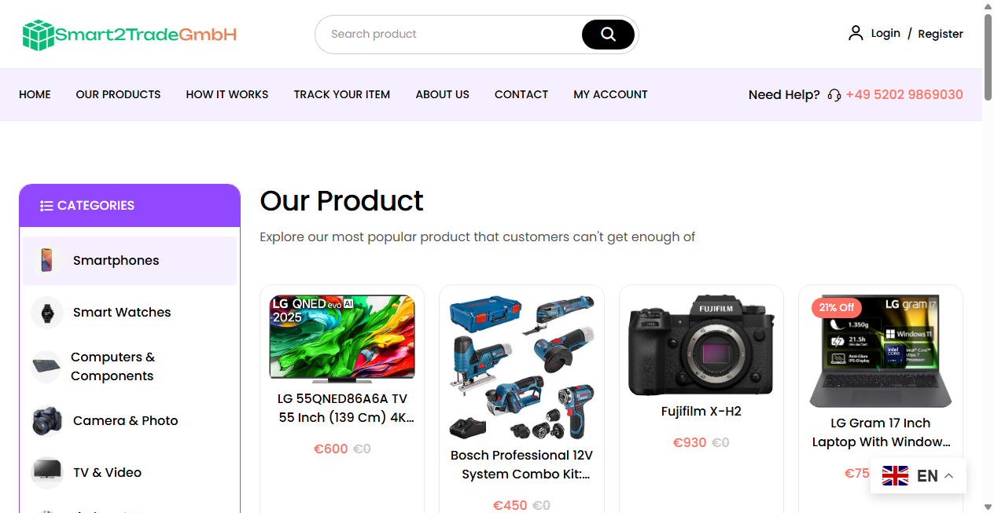Image resolution: width=994 pixels, height=513 pixels.
Task: Call the +49 5202 9869030 help number
Action: click(x=904, y=94)
